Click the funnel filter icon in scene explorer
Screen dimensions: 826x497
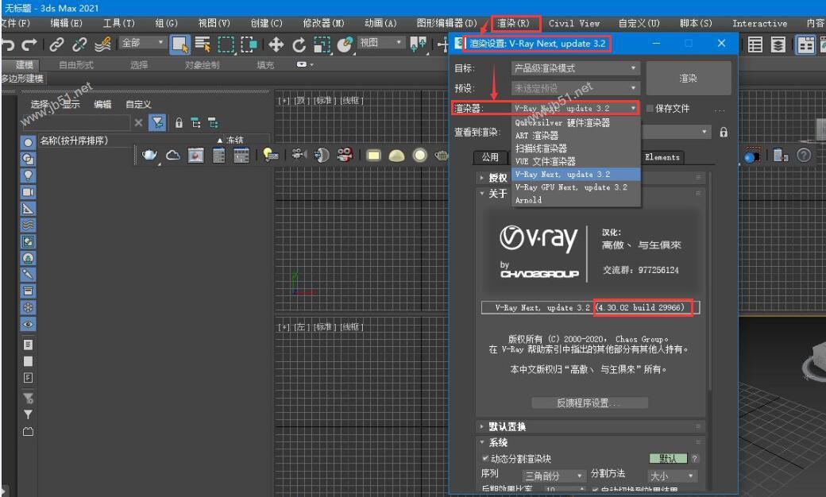pos(158,122)
